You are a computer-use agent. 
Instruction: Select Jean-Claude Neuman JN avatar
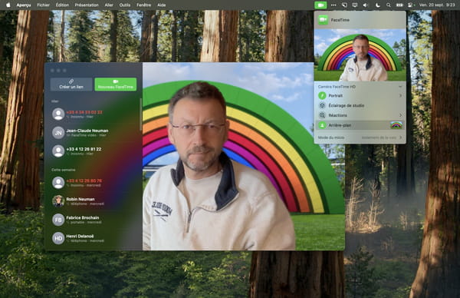(58, 133)
